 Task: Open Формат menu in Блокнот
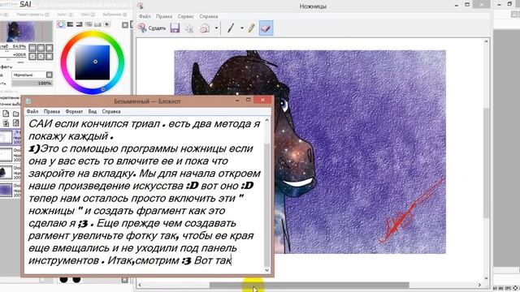point(74,112)
